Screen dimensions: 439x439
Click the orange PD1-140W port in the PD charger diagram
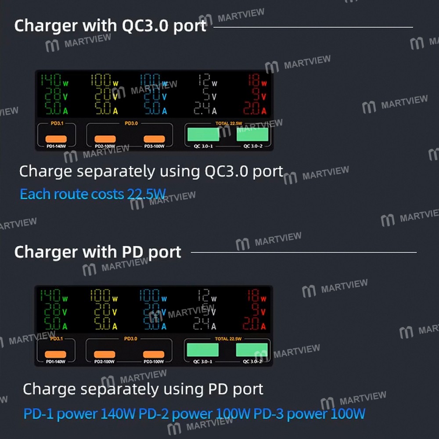pos(55,354)
